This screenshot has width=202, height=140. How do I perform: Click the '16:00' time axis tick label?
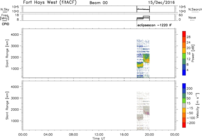click(x=124, y=135)
